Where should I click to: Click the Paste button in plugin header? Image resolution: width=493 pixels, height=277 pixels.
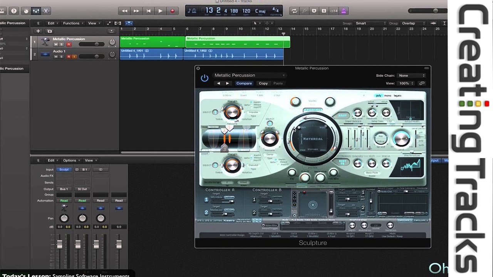[278, 83]
